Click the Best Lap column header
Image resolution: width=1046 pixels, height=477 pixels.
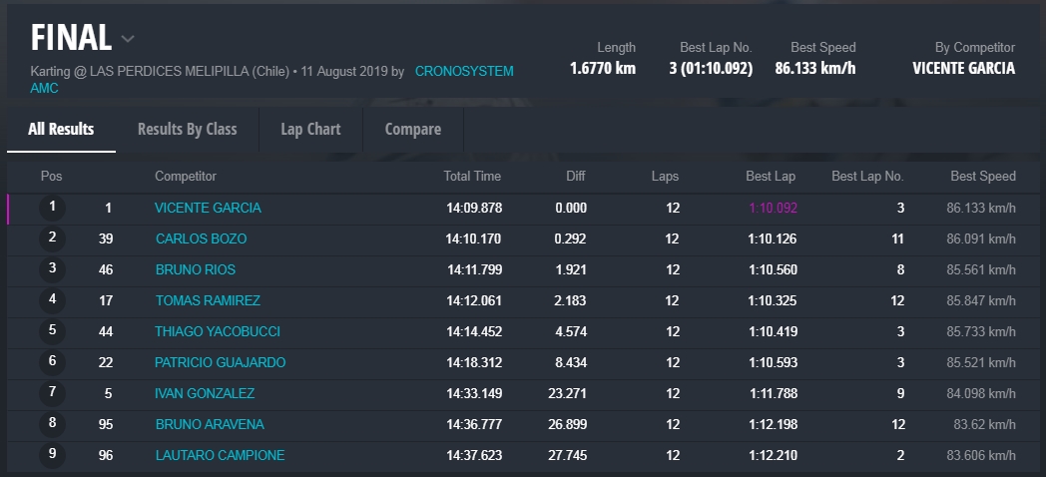click(x=771, y=177)
